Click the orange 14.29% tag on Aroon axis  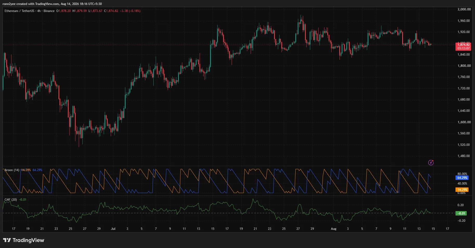[x=462, y=190]
